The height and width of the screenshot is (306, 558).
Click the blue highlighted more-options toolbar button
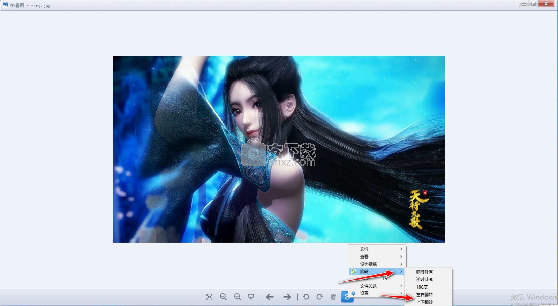point(347,297)
